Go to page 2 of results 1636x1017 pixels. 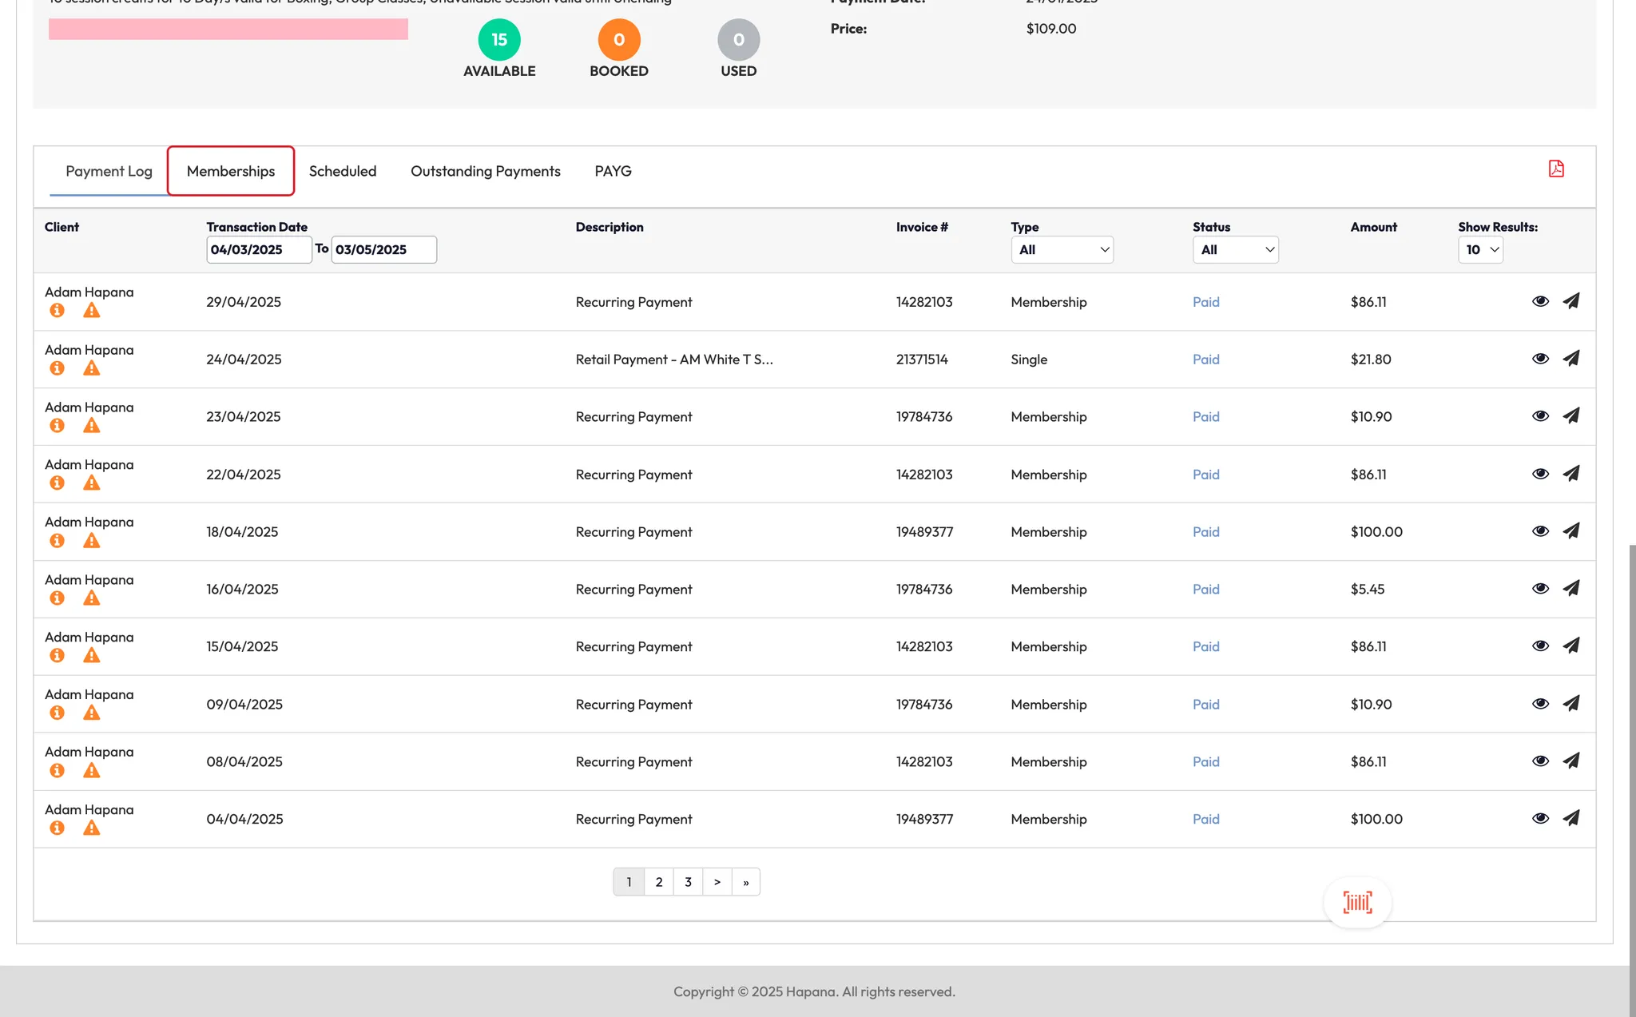pyautogui.click(x=658, y=882)
